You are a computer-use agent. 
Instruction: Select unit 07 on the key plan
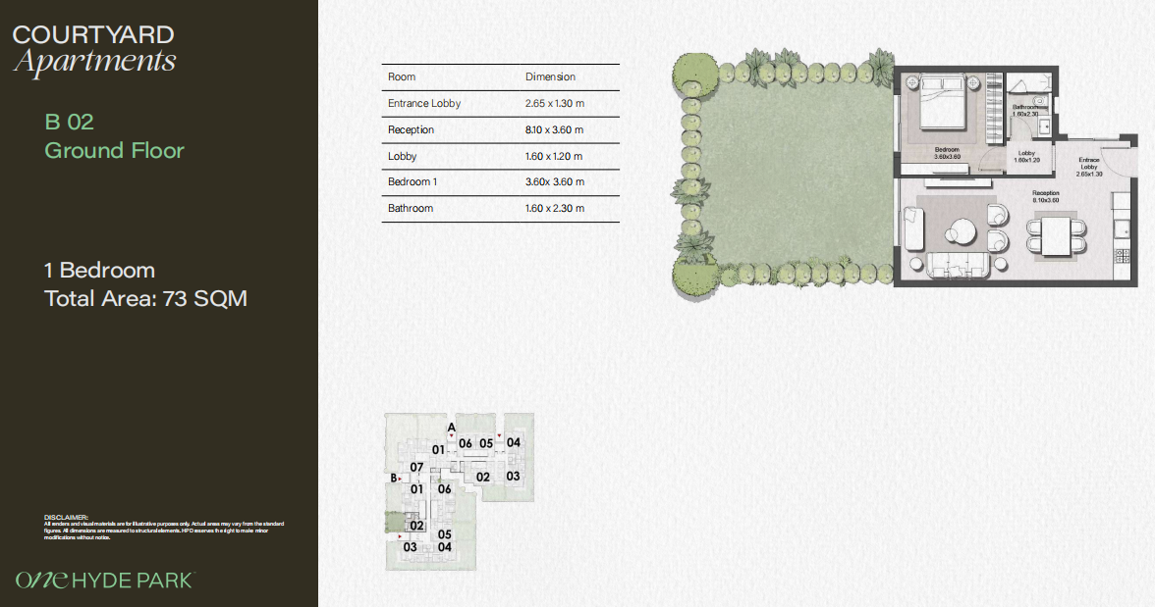pyautogui.click(x=416, y=467)
